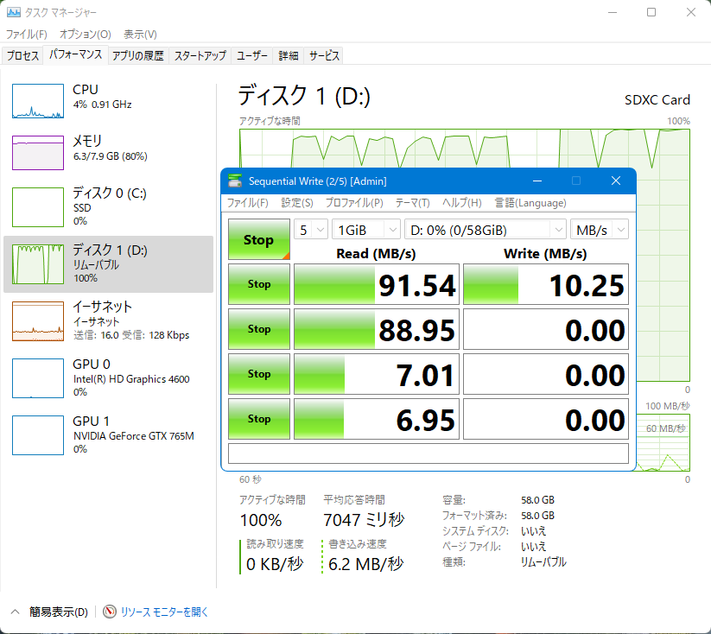The image size is (711, 634).
Task: Click the Task Manager title bar icon
Action: (x=14, y=12)
